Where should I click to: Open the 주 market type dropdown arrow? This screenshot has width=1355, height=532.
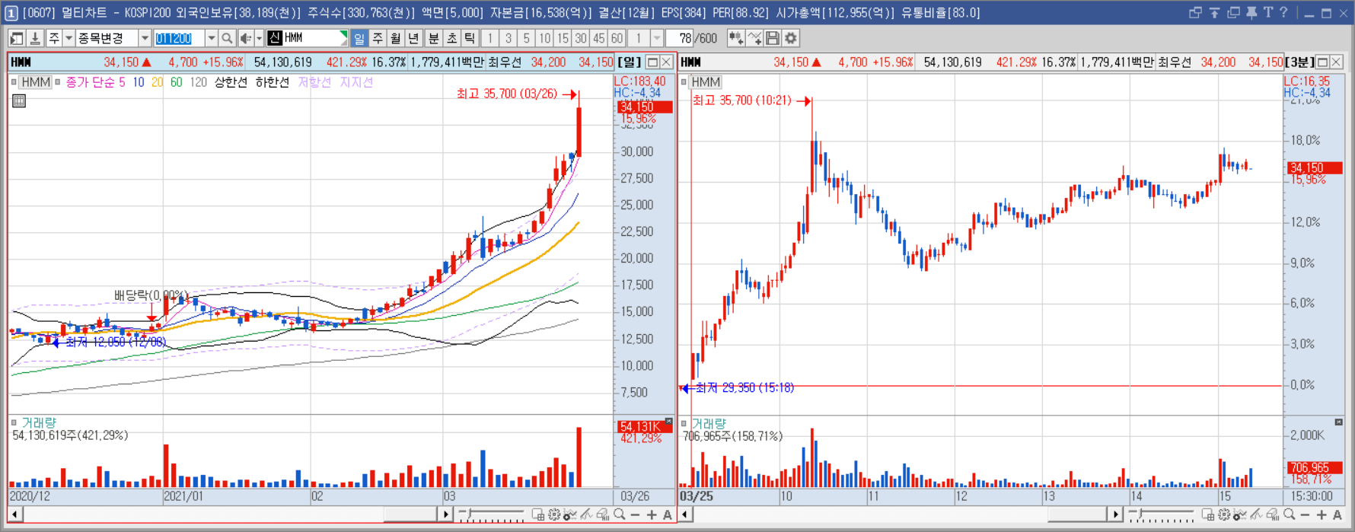coord(69,38)
